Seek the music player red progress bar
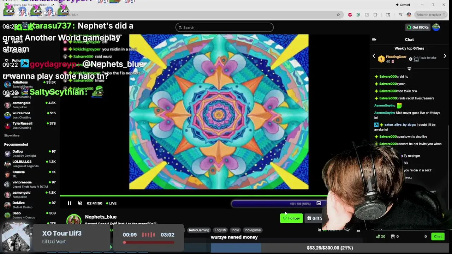Viewport: 452px width, 254px height. (x=149, y=243)
